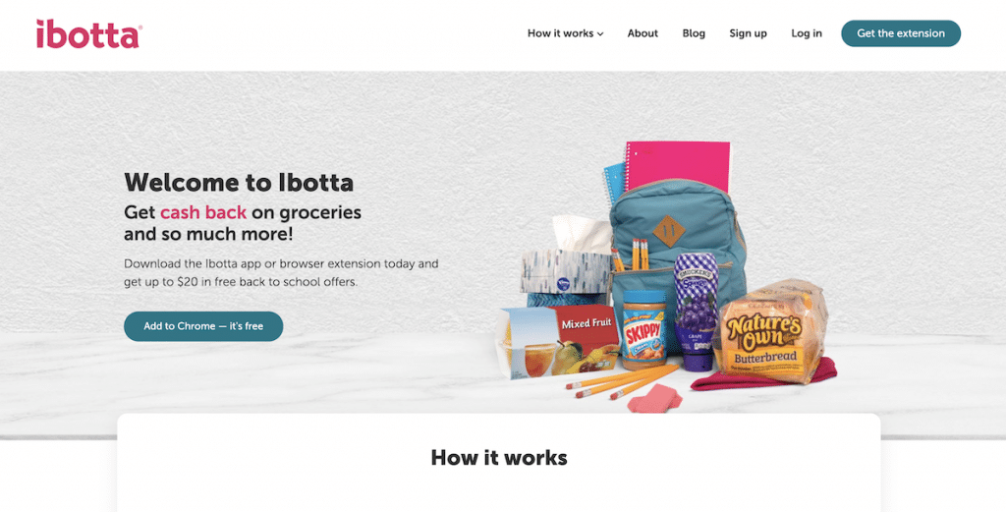Click the Get the extension button
The image size is (1006, 512).
click(901, 33)
